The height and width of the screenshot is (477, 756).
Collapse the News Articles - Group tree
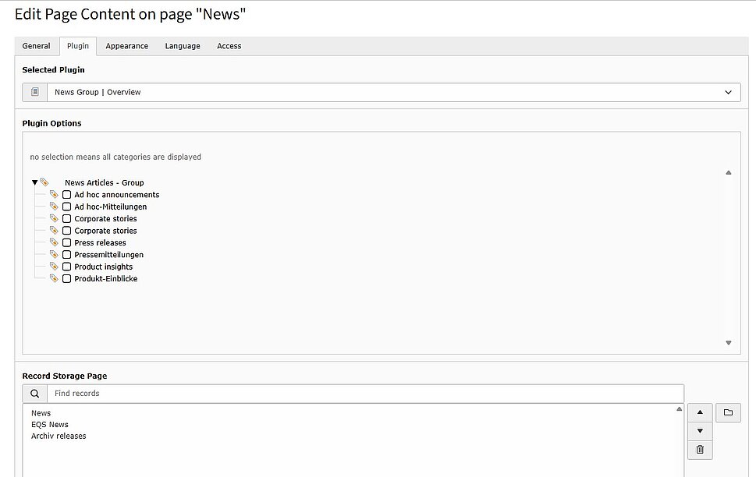point(34,182)
